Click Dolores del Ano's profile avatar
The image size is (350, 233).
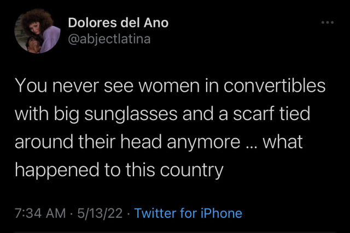37,31
